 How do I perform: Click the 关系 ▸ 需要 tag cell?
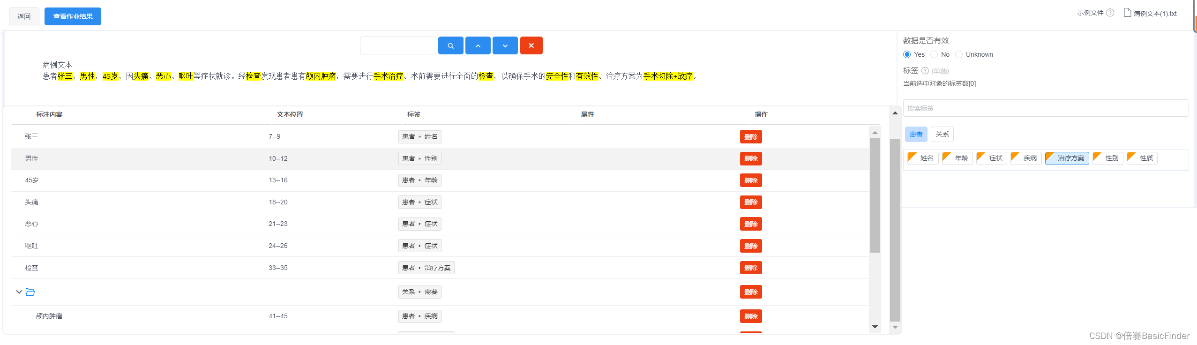coord(420,292)
